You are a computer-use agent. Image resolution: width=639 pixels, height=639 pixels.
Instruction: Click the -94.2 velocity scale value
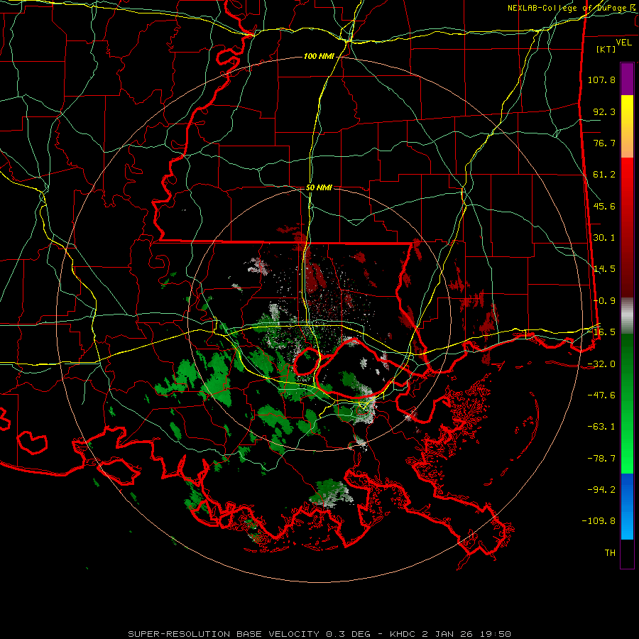pyautogui.click(x=601, y=490)
